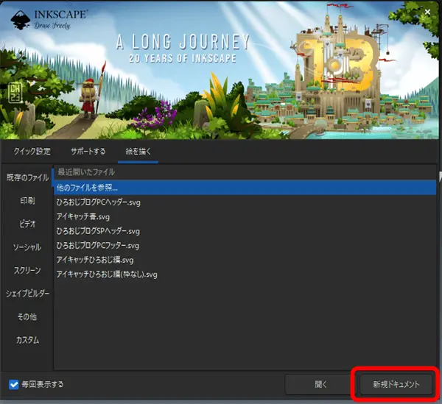The image size is (442, 404).
Task: Select ひろおじブログSPヘッダー.svg file
Action: tap(245, 231)
